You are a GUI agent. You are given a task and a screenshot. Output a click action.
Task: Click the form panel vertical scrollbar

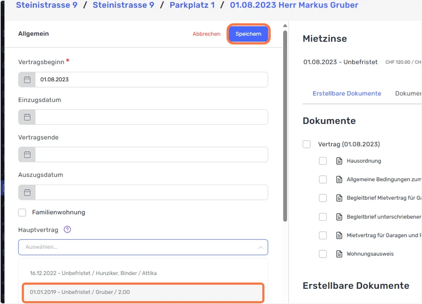(x=285, y=126)
